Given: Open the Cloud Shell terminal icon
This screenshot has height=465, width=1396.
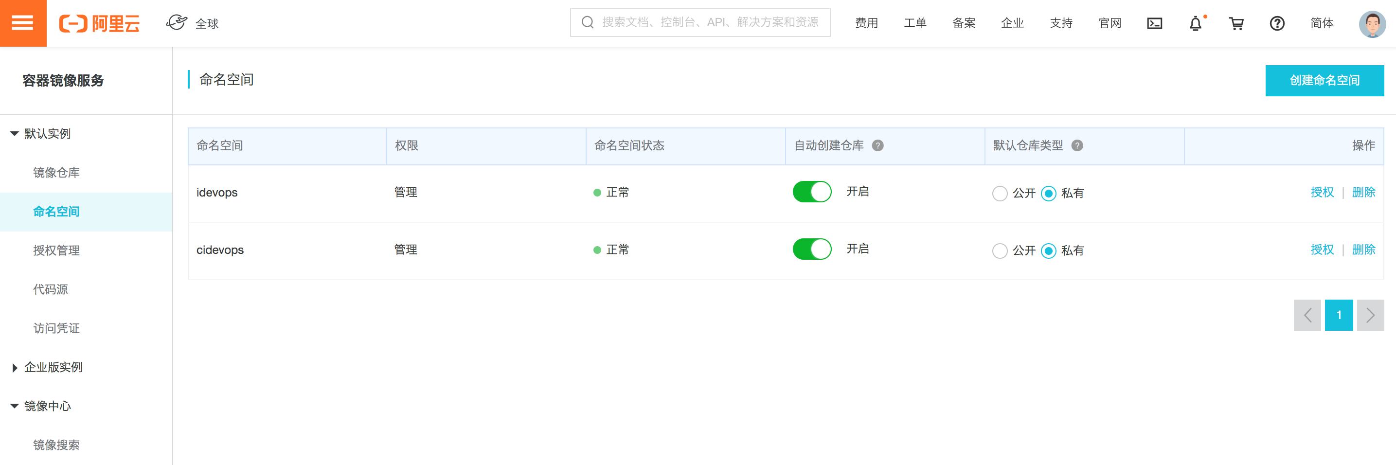Looking at the screenshot, I should point(1154,23).
